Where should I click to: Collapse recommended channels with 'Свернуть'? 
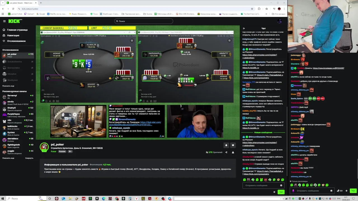[29, 158]
